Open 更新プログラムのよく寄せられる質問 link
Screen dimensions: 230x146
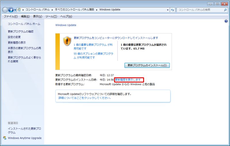(x=24, y=59)
